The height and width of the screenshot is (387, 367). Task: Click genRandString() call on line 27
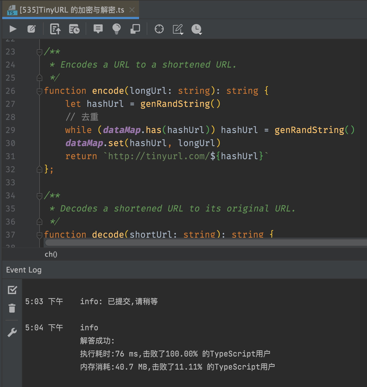click(180, 104)
